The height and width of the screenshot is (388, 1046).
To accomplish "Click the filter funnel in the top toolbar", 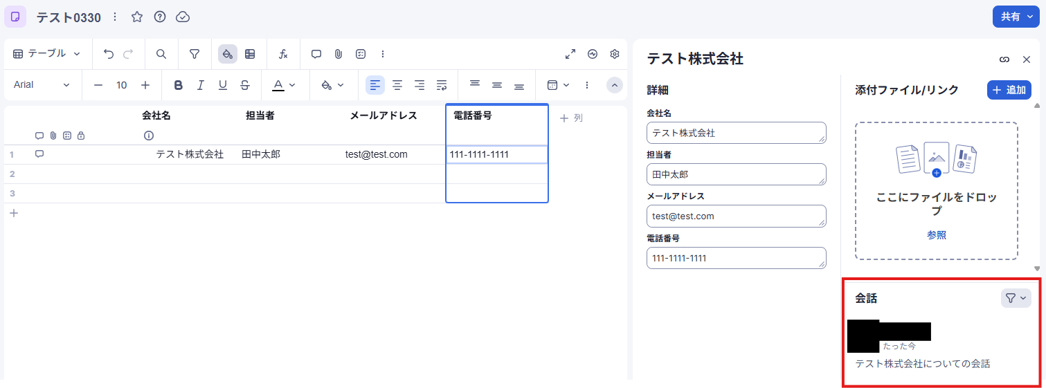I will [x=195, y=54].
